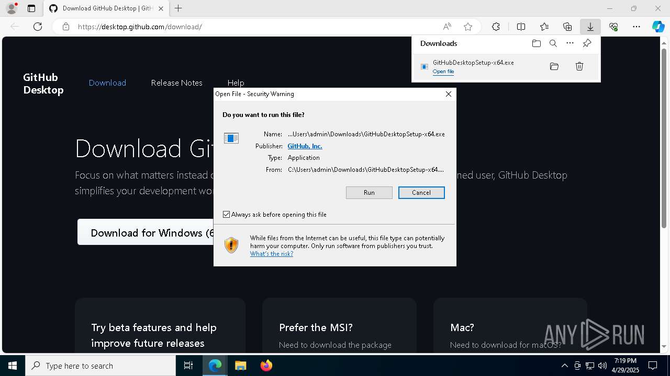Image resolution: width=670 pixels, height=376 pixels.
Task: Click Download for Windows button
Action: click(146, 232)
